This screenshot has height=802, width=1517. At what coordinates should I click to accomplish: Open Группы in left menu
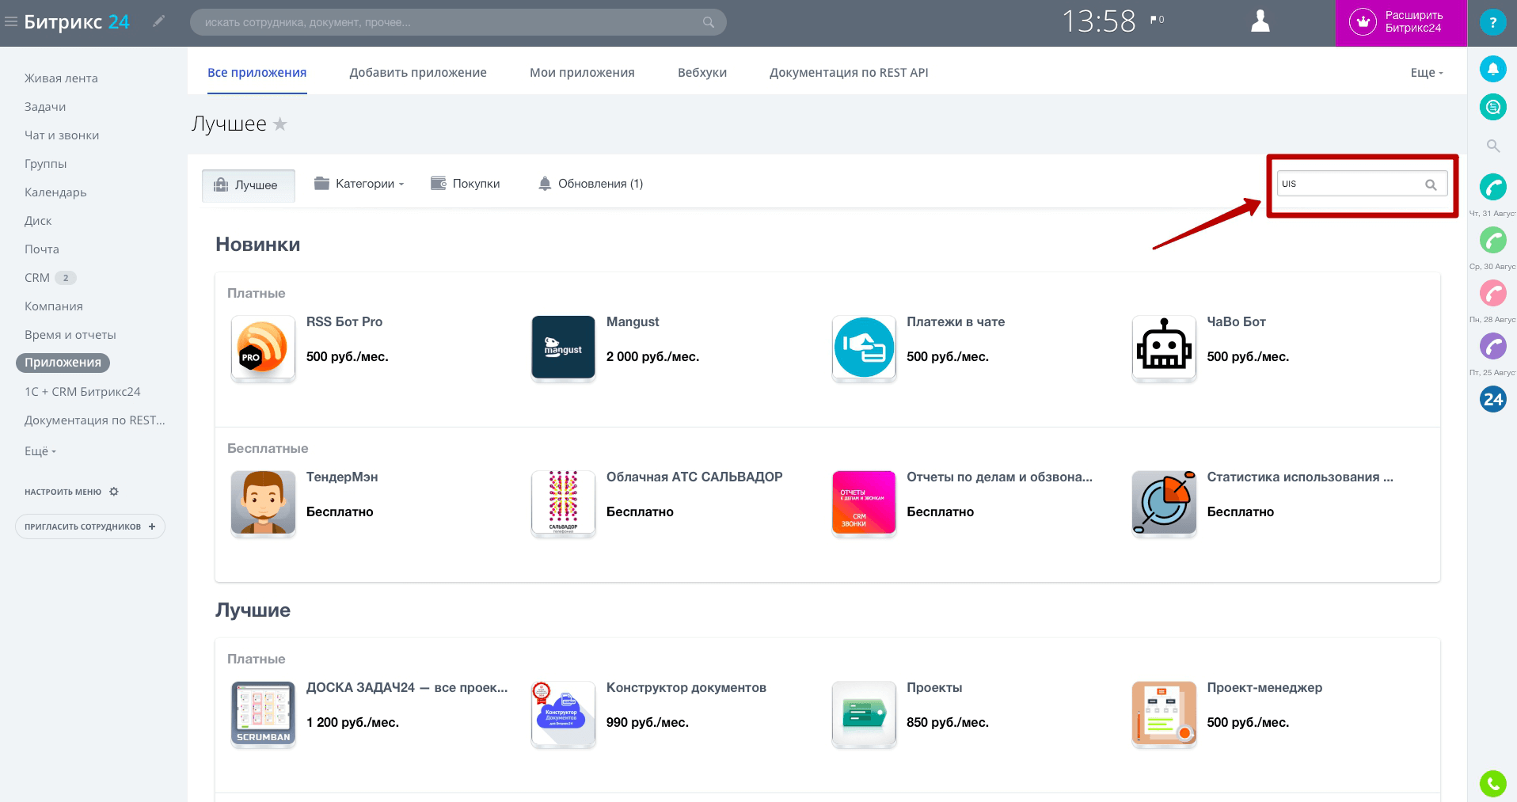click(x=45, y=164)
